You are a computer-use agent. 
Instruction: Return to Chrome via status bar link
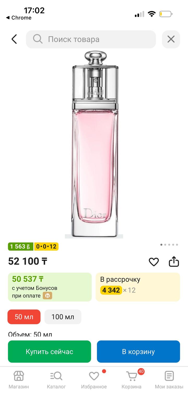19,18
